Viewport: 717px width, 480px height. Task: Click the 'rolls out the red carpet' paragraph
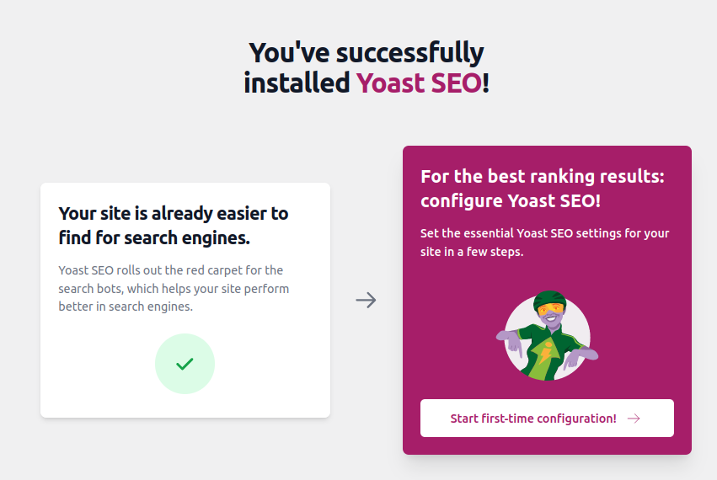point(171,288)
